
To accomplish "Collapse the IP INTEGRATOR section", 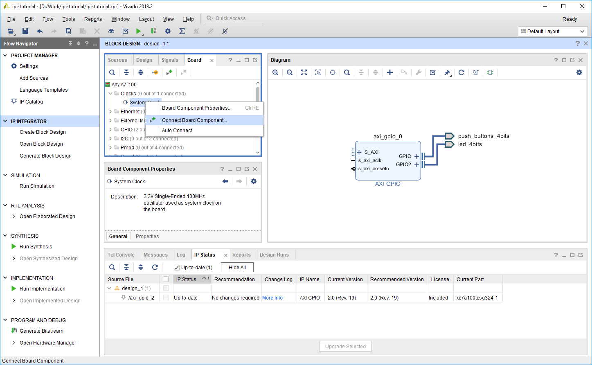I will coord(5,121).
